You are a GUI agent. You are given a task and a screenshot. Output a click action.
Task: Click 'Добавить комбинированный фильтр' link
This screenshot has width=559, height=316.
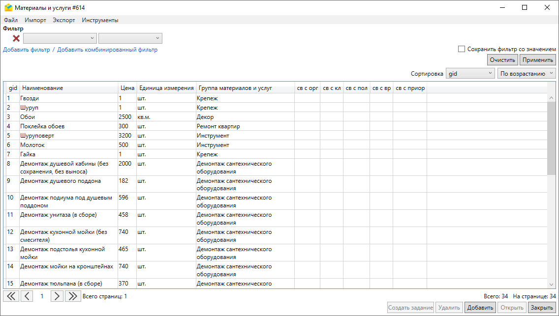click(x=107, y=50)
